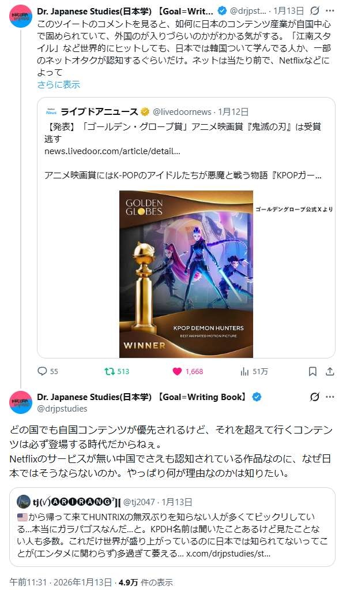
Task: Open ライブドアニュース account name
Action: [99, 112]
